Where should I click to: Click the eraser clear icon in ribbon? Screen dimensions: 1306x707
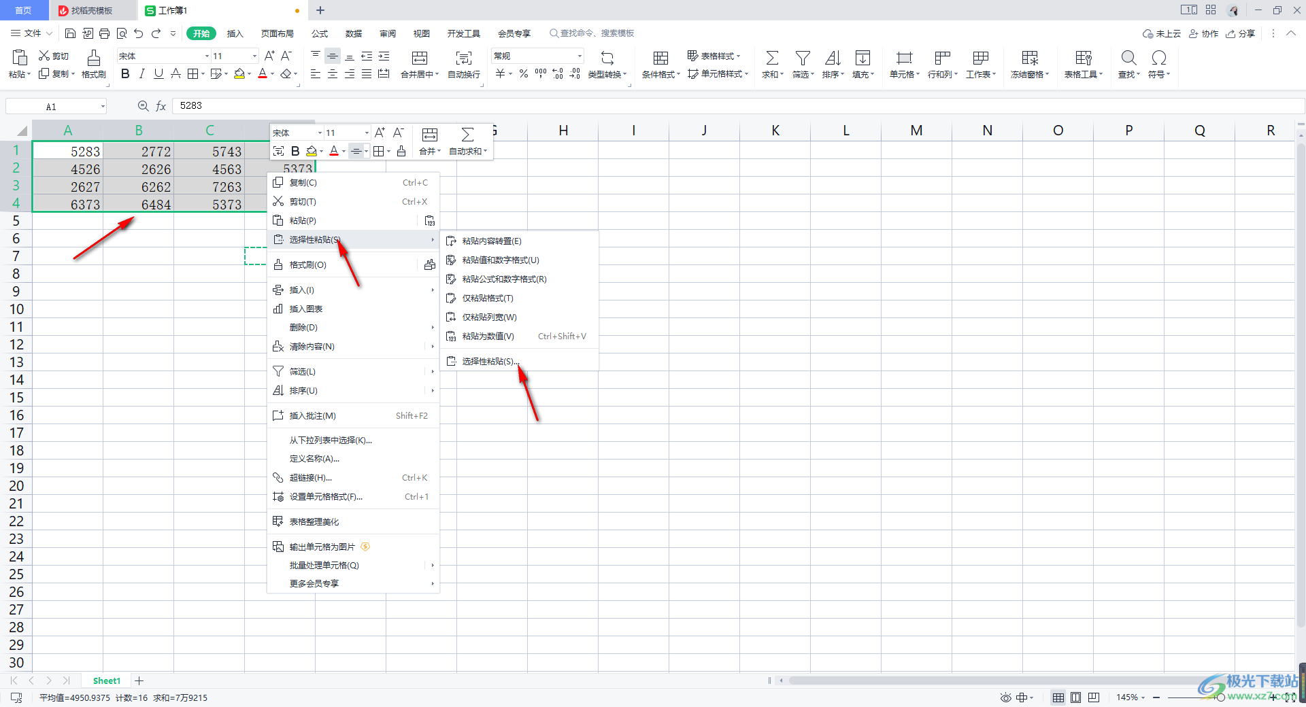point(286,74)
